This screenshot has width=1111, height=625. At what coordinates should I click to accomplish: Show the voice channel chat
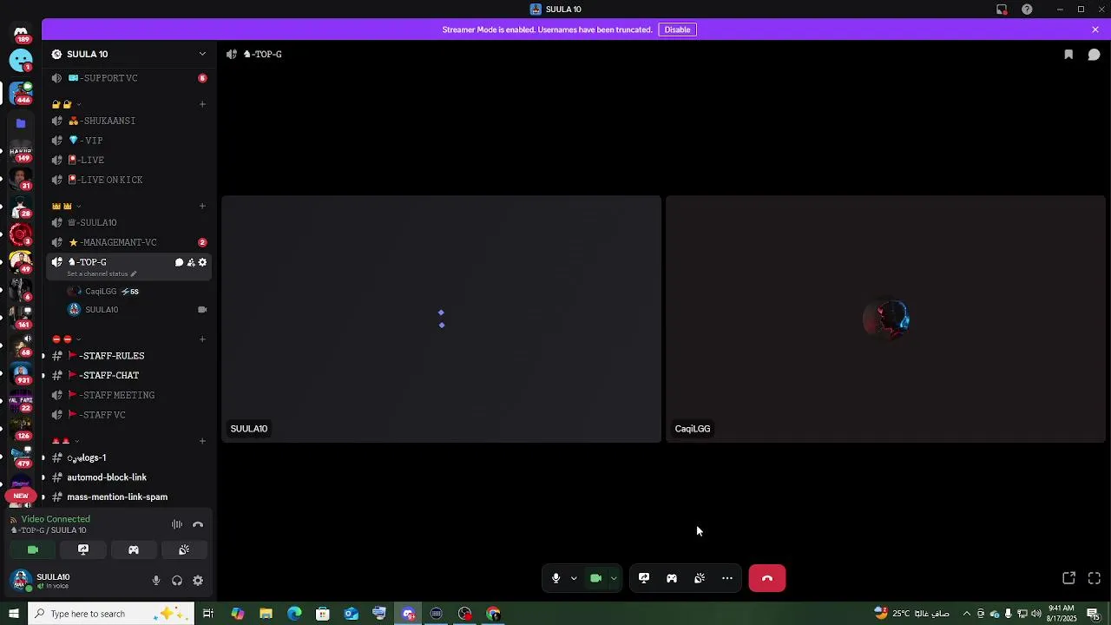pos(1095,54)
